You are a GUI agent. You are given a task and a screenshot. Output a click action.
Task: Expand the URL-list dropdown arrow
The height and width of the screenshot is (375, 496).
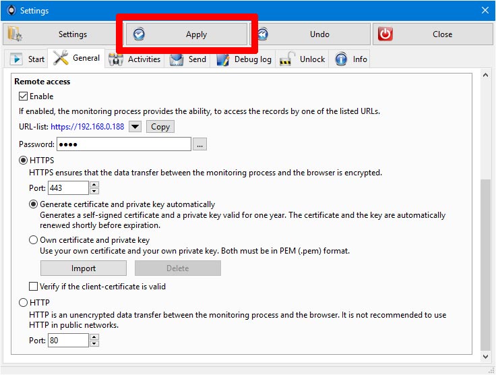135,127
